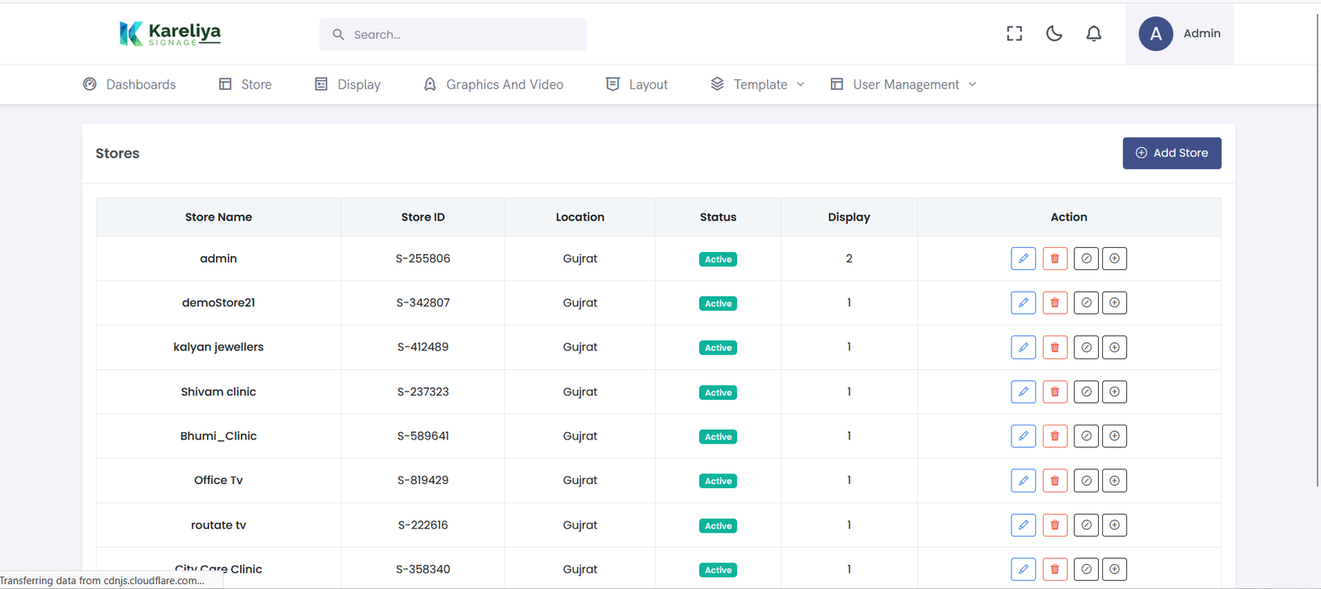
Task: Go to the Store menu
Action: (x=245, y=84)
